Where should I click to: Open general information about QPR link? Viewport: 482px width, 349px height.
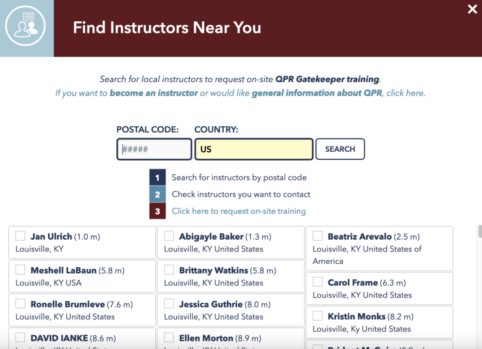tap(317, 93)
